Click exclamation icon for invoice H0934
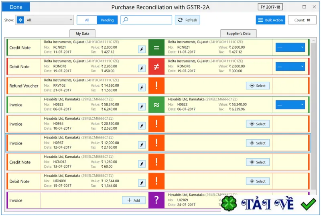 [156, 124]
